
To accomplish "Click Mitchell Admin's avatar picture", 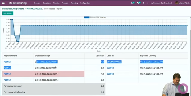I will 177,3.
